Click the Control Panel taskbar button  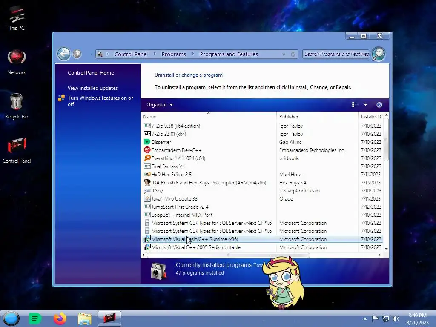[x=109, y=318]
